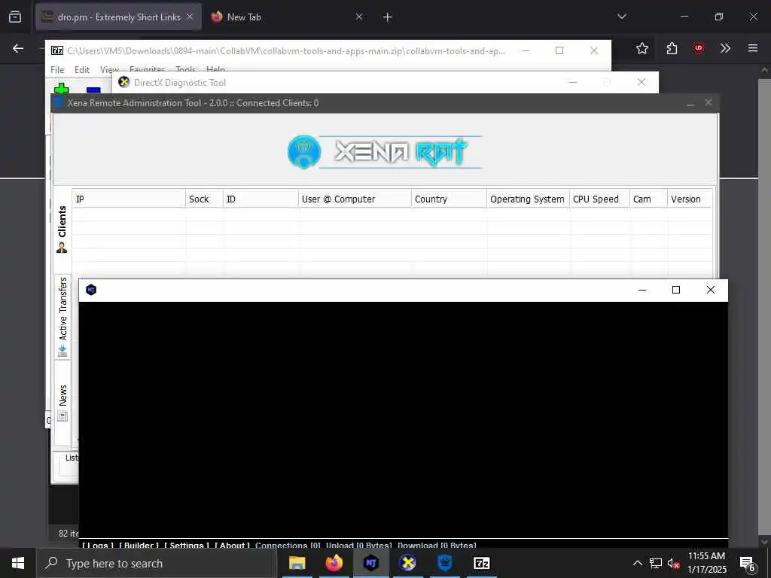
Task: Click the Xena RAT round logo
Action: click(x=304, y=152)
